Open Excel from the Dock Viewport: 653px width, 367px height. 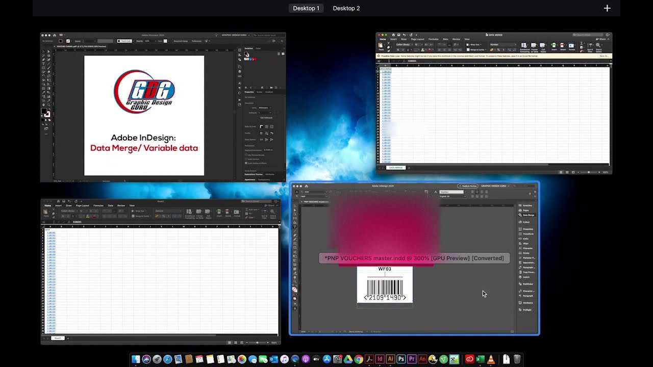point(480,359)
